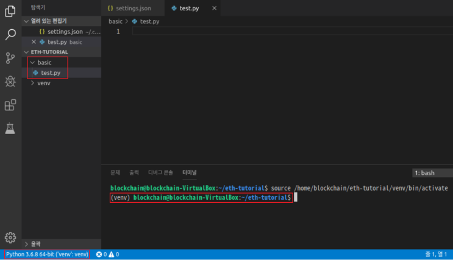
Task: Open settings.json in open editors list
Action: pos(62,32)
